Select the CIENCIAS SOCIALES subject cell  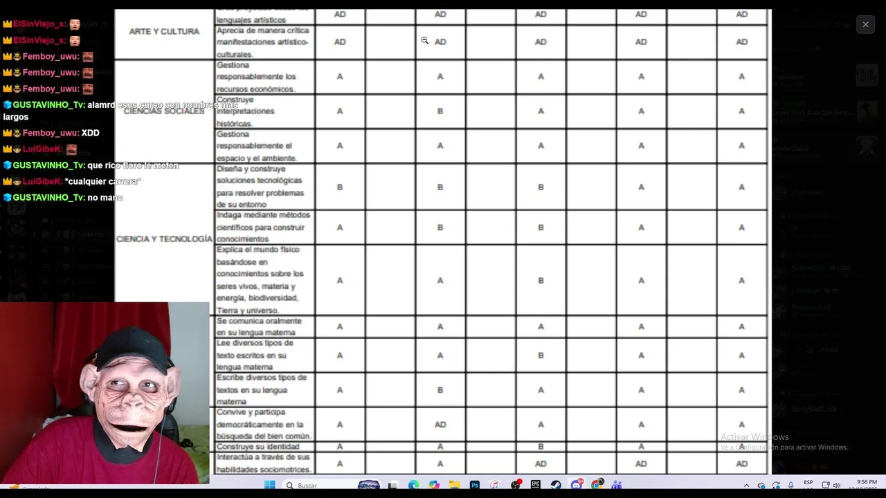[x=164, y=111]
